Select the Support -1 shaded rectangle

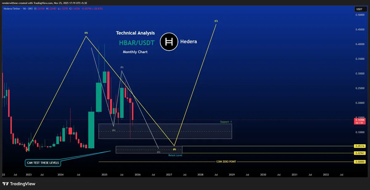[x=165, y=131]
